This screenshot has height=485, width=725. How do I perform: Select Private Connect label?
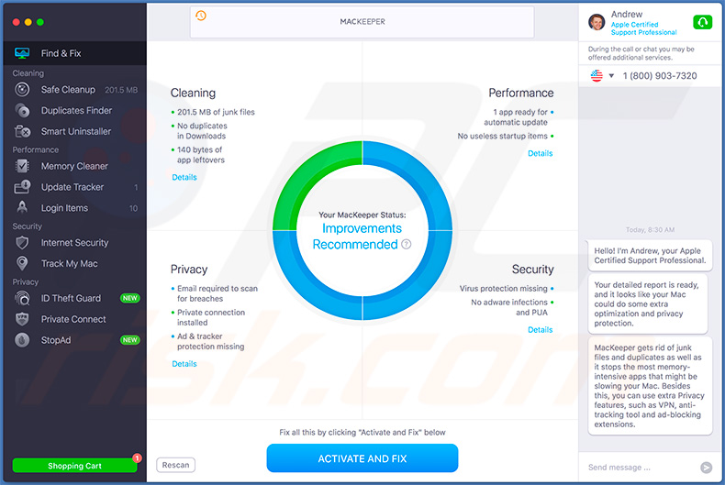pyautogui.click(x=73, y=319)
